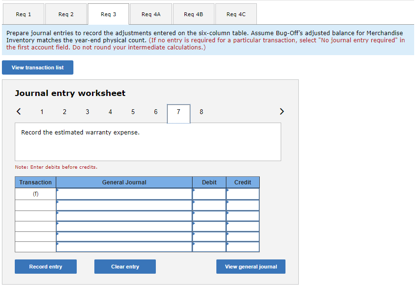The image size is (417, 287).
Task: Select journal entry 4
Action: point(110,112)
